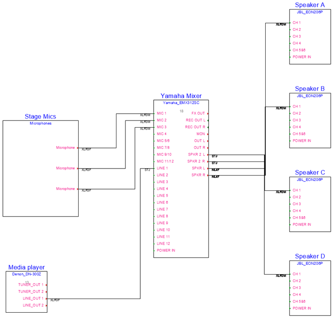334x318 pixels.
Task: Click the MON output port
Action: point(201,134)
